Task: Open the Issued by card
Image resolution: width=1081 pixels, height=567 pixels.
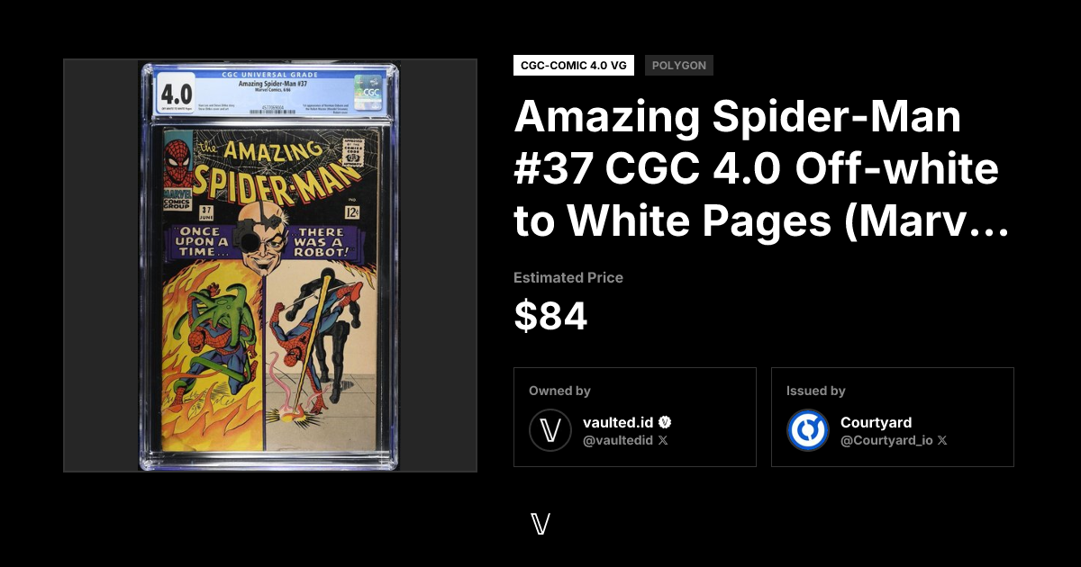Action: [893, 417]
